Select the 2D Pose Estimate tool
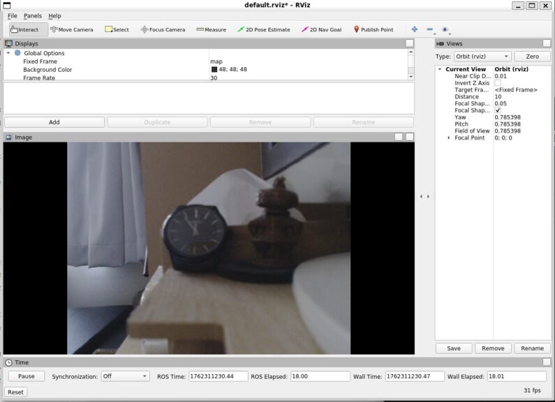This screenshot has width=555, height=402. click(x=263, y=29)
